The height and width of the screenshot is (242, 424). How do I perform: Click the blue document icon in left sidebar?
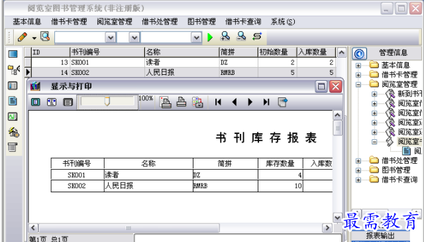13,101
